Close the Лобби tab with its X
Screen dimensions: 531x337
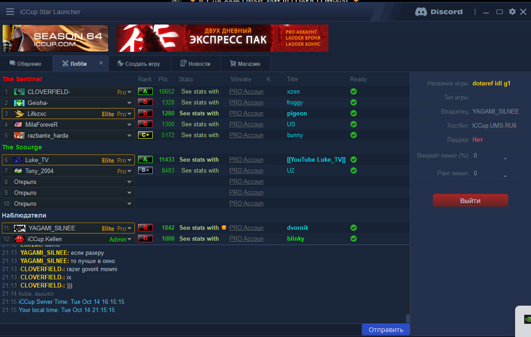pos(101,63)
